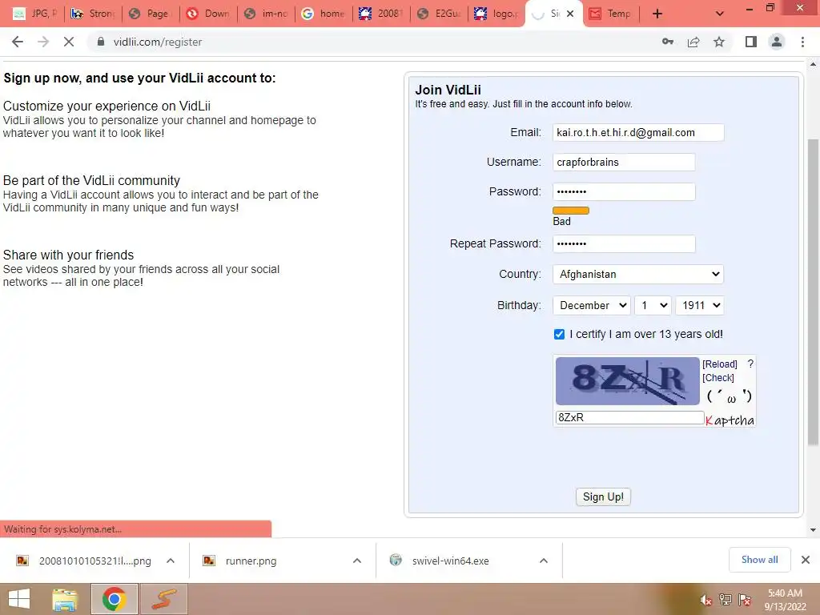
Task: Expand options for 20081010105321 png download
Action: [171, 561]
